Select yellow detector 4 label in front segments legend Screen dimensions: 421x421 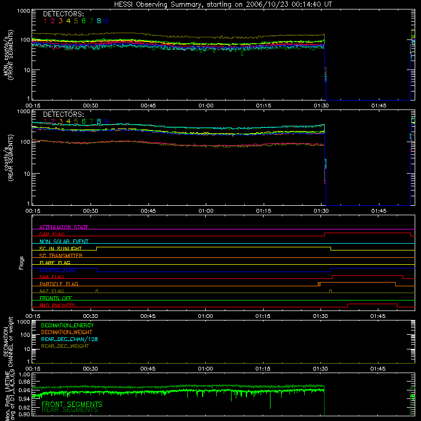pyautogui.click(x=68, y=21)
